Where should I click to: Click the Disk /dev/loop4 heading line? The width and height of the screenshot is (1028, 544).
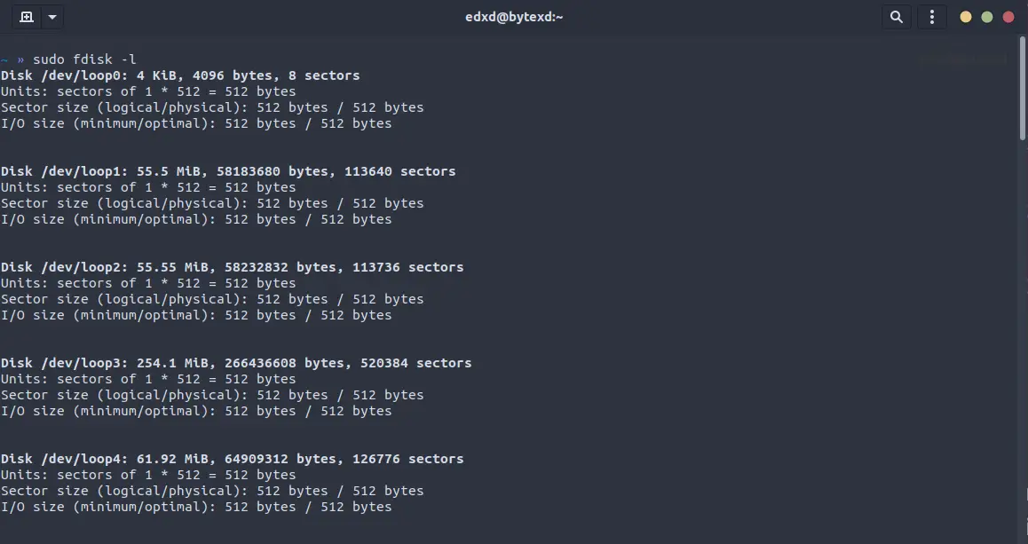tap(232, 459)
